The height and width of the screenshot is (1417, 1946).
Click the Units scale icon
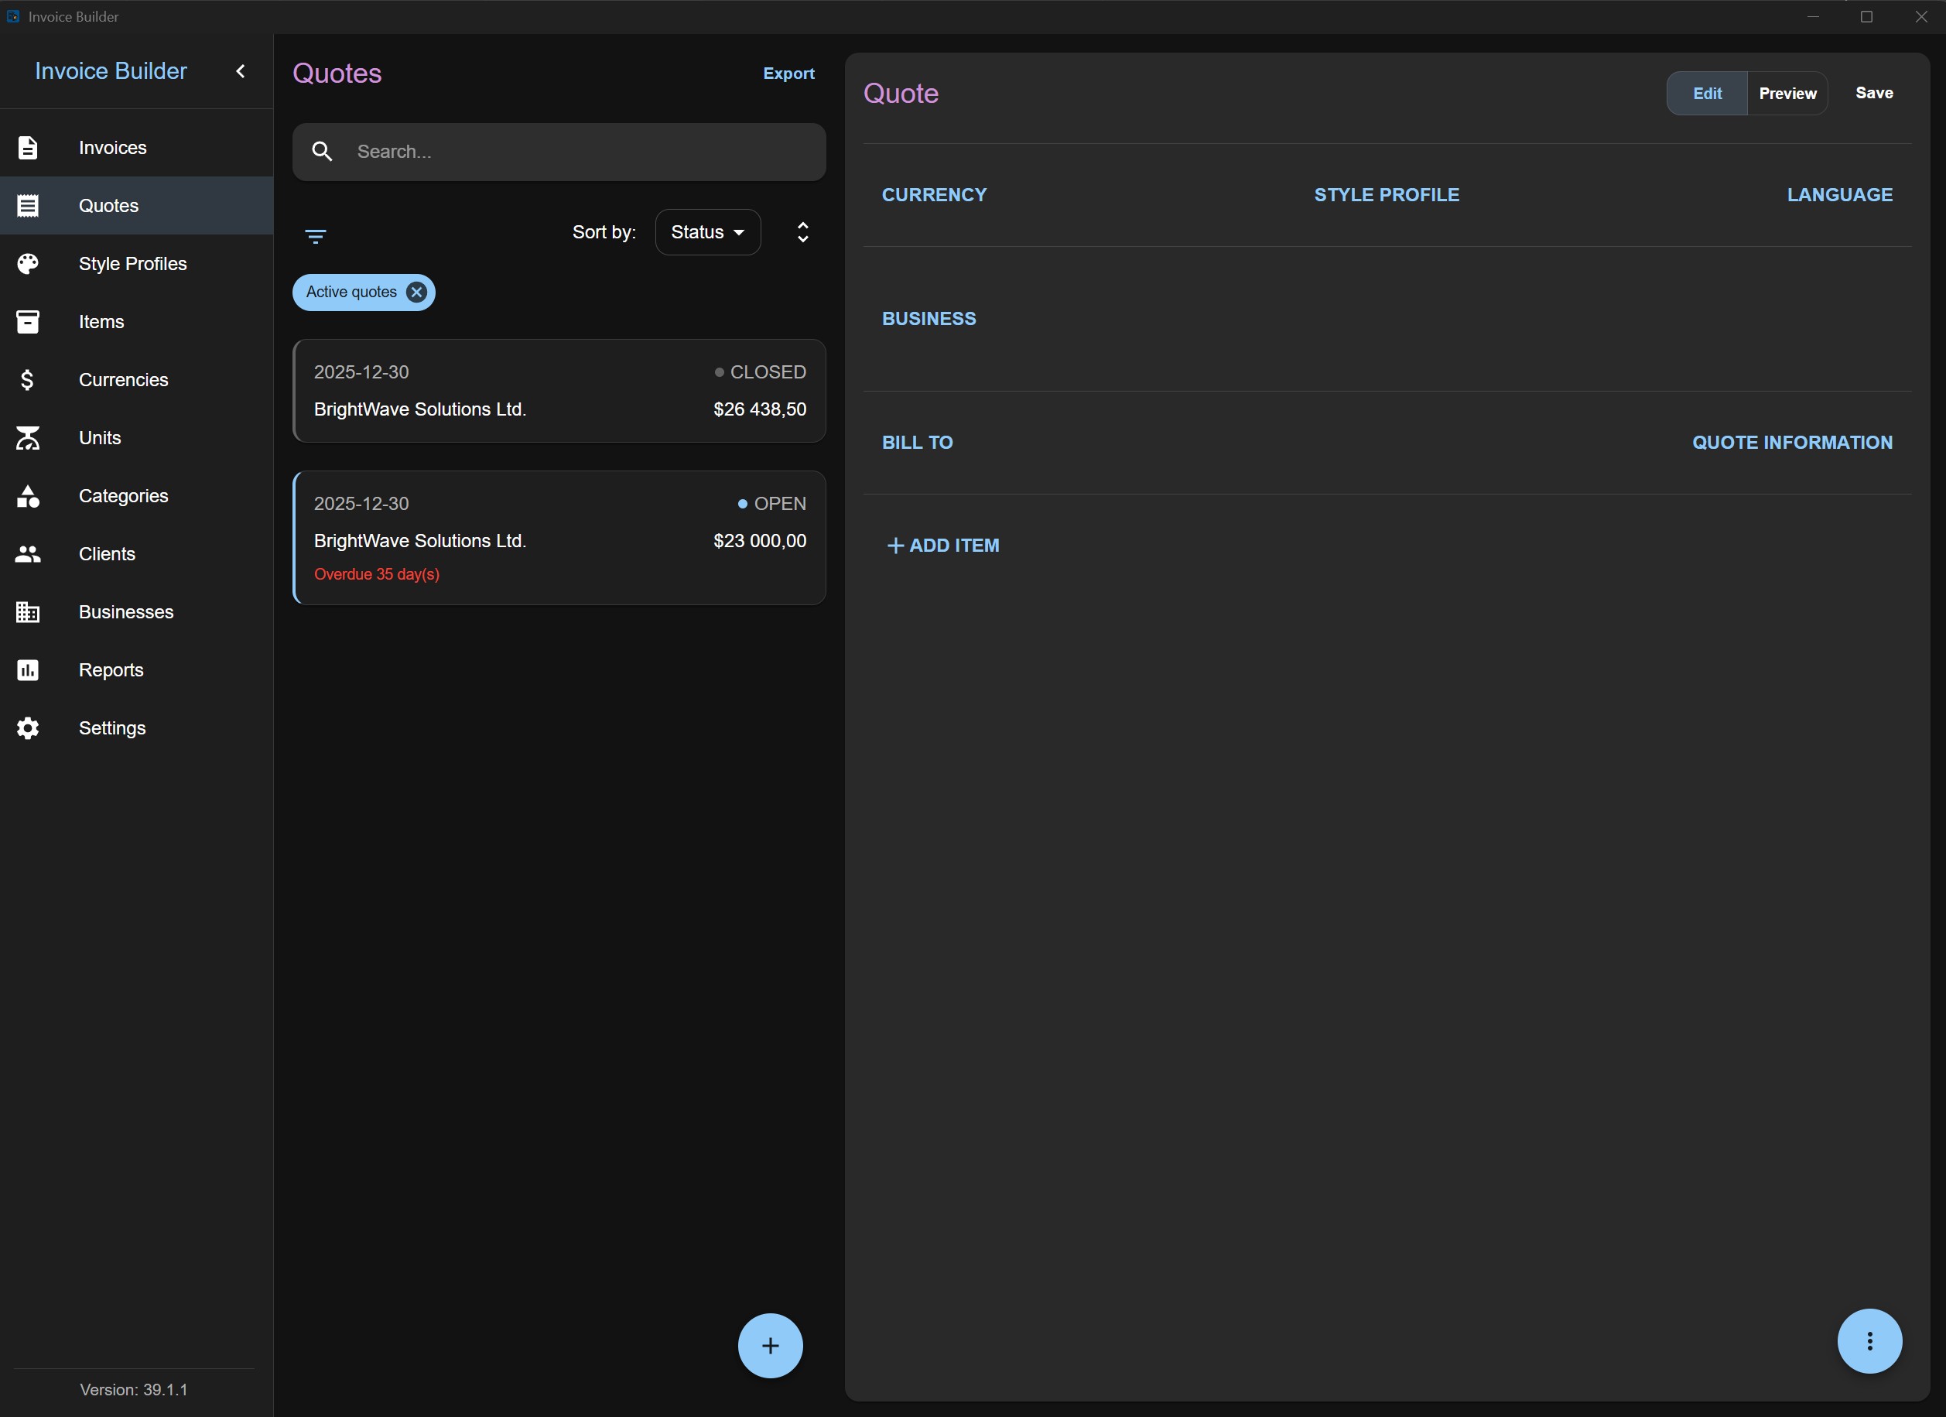pyautogui.click(x=27, y=438)
